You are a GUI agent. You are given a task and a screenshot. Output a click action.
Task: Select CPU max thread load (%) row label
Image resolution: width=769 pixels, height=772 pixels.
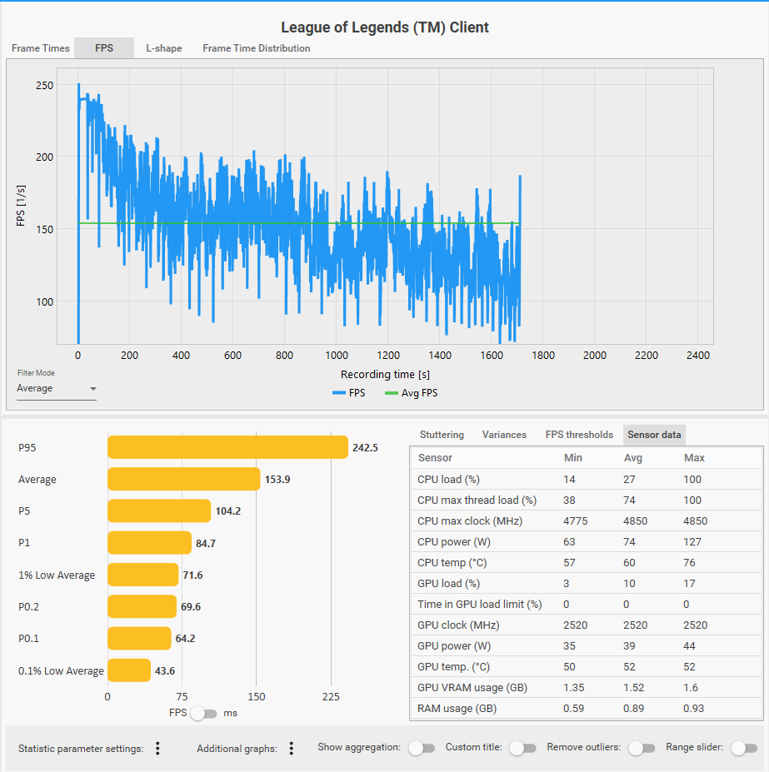[477, 501]
